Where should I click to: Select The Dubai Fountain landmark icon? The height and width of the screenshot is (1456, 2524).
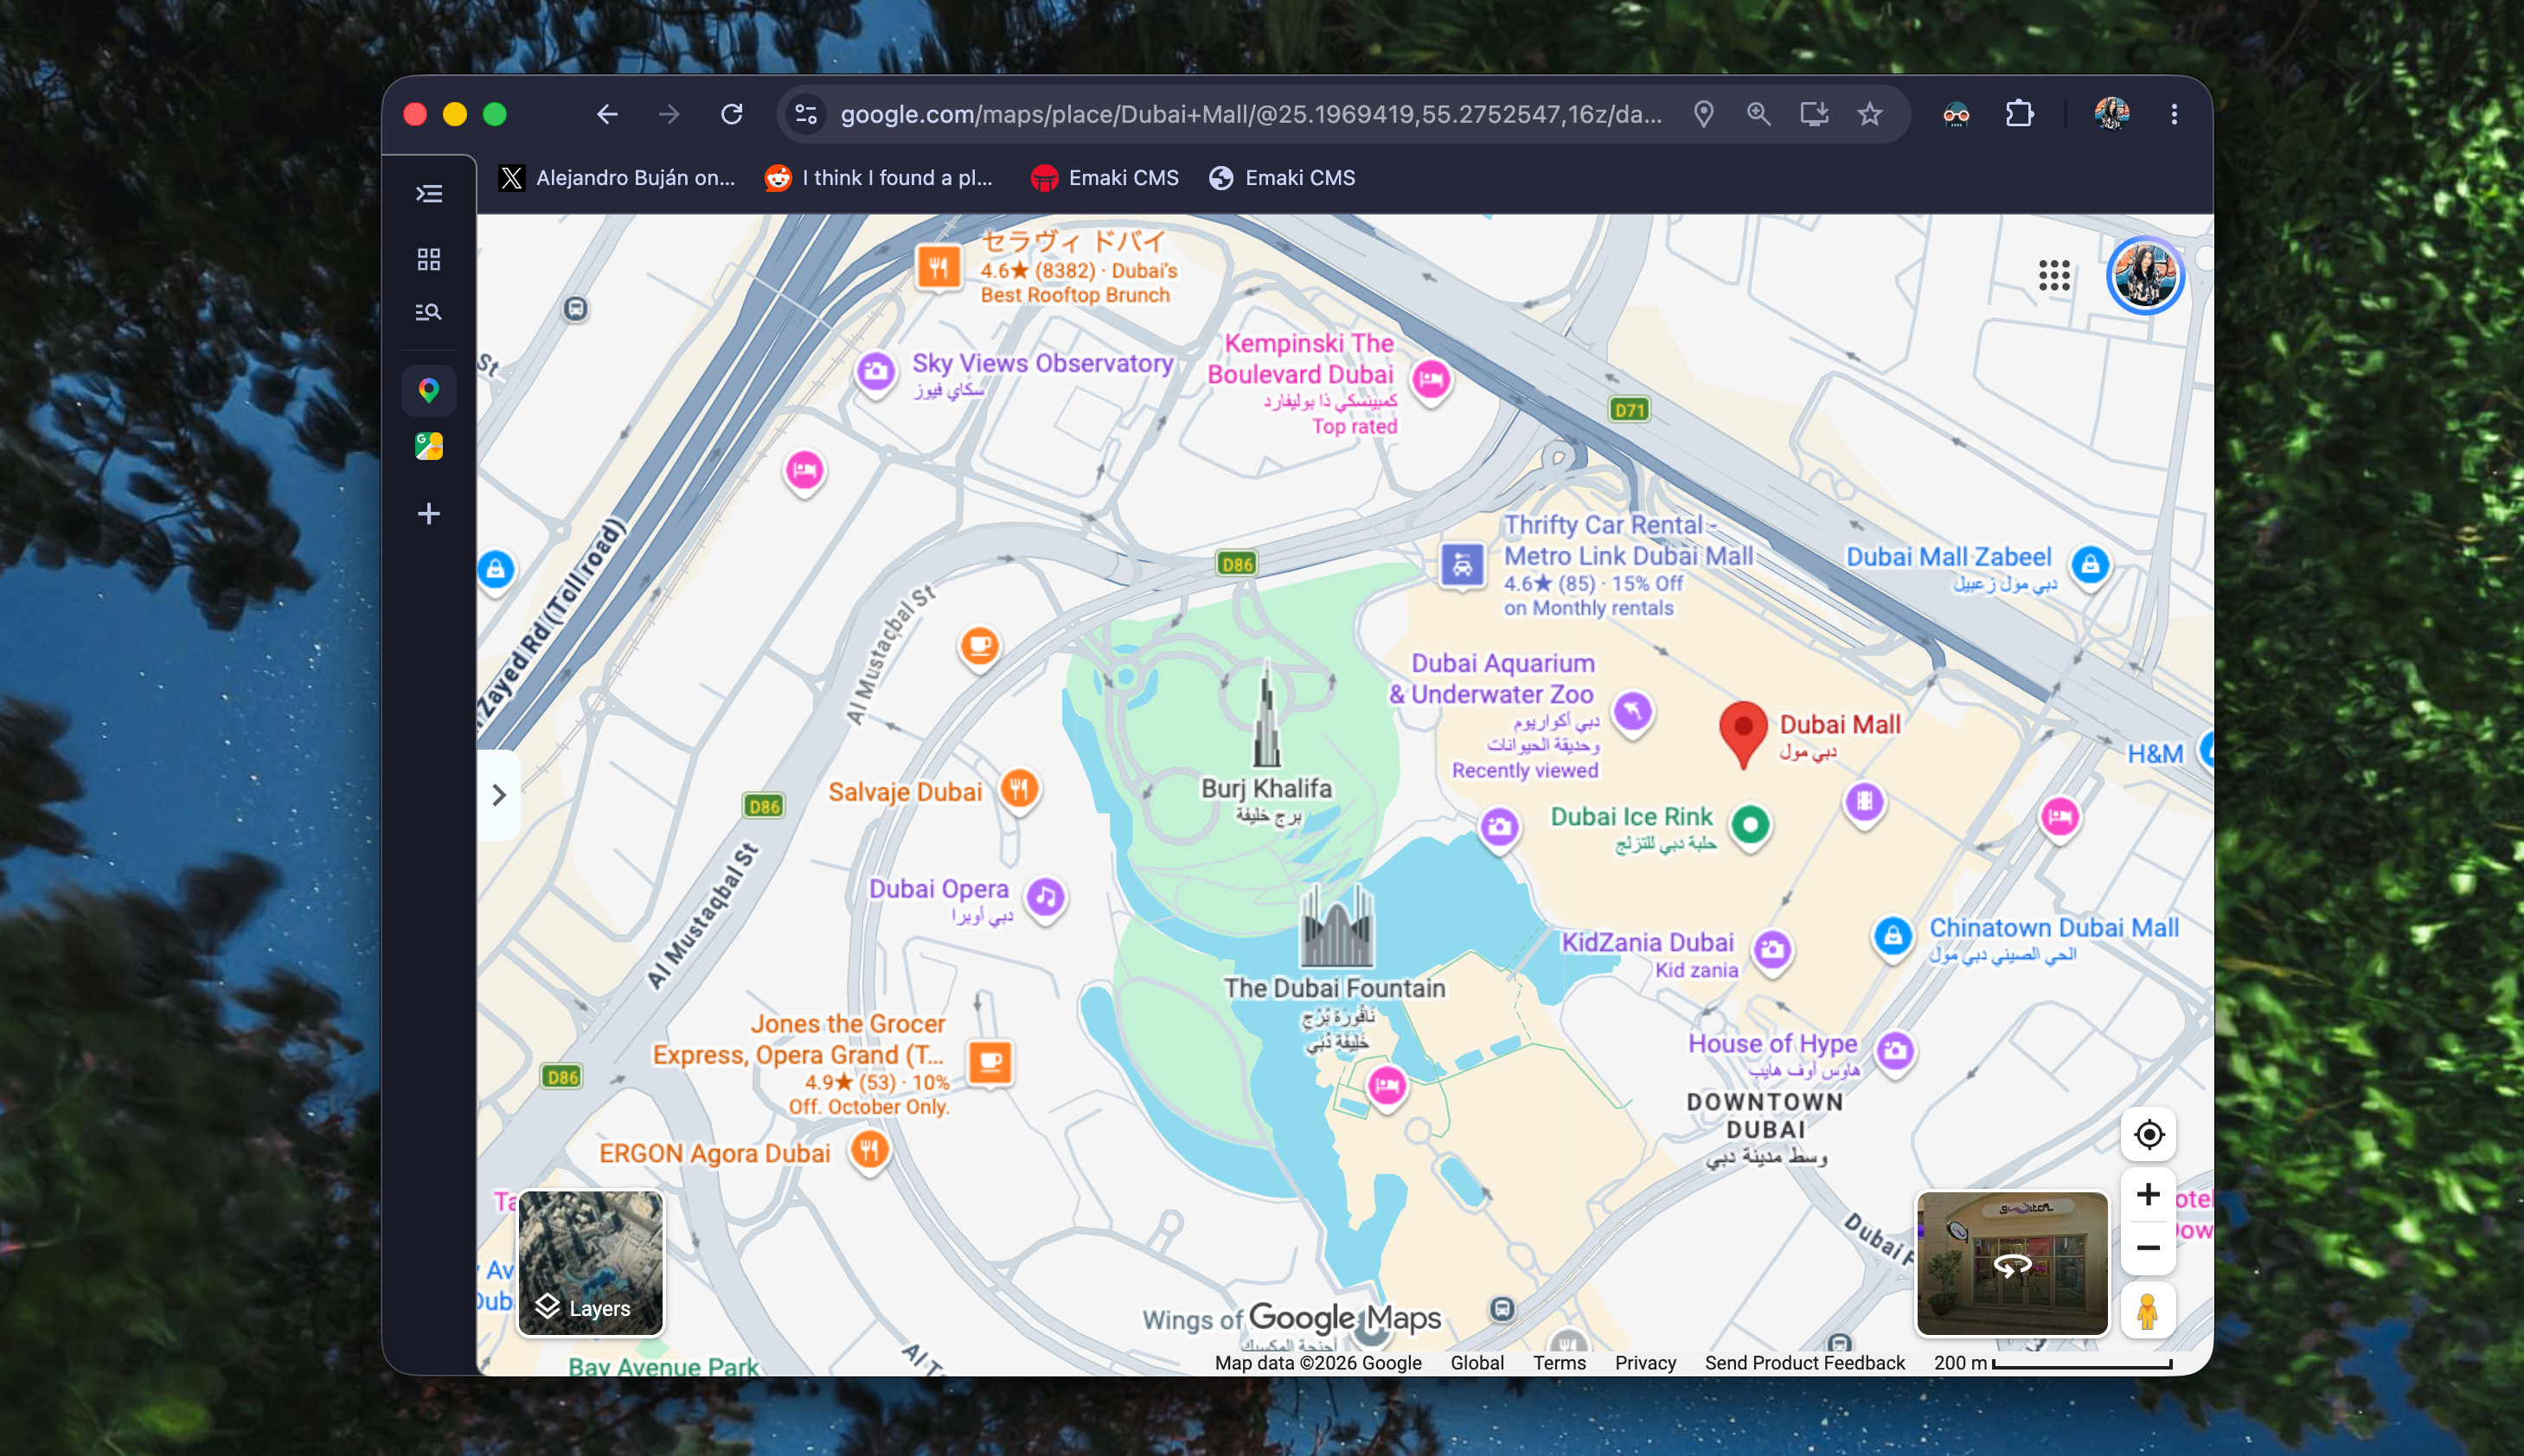[x=1336, y=926]
